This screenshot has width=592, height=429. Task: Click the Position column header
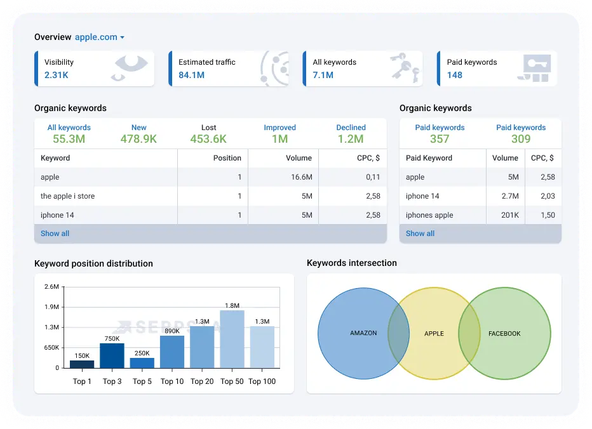(227, 158)
